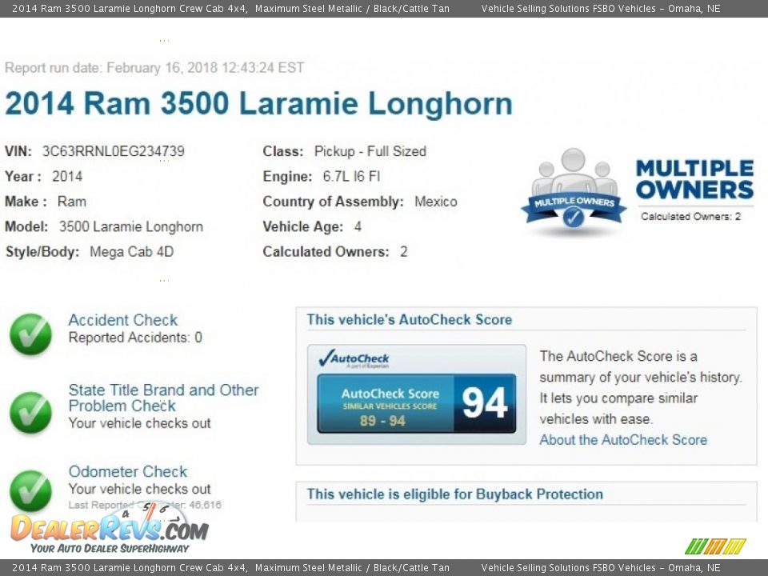Click the 2014 Ram 3500 Laramie Longhorn heading

pyautogui.click(x=258, y=104)
